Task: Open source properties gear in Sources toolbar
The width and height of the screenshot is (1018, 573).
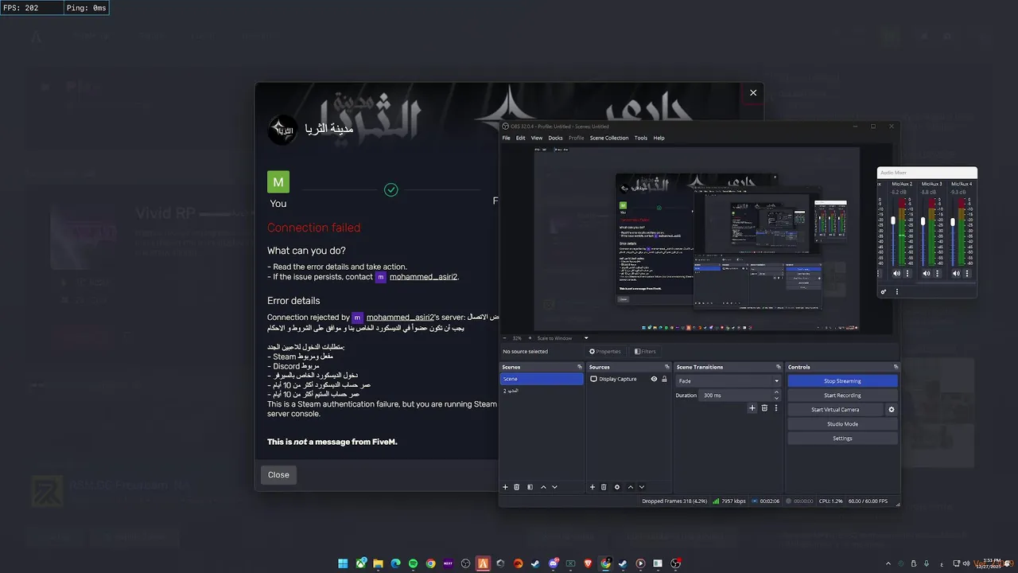Action: click(x=617, y=487)
